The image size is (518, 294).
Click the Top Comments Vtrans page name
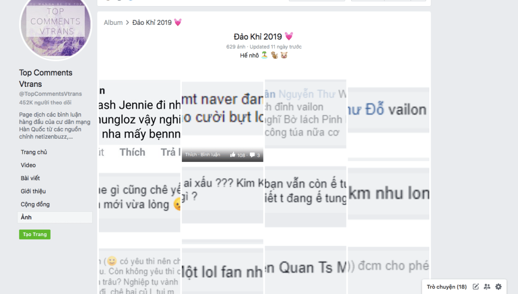46,78
